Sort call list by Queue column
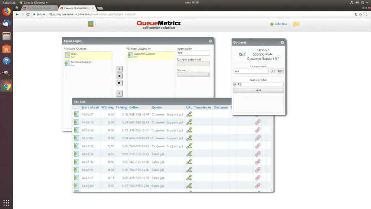 point(157,107)
